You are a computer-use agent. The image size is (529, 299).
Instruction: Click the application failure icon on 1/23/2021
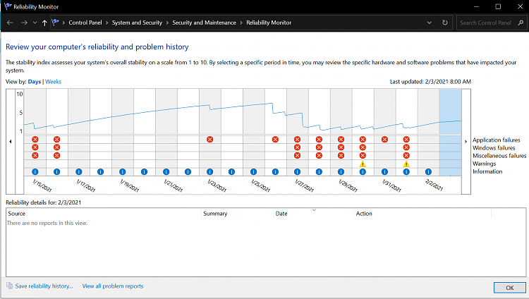pyautogui.click(x=209, y=140)
